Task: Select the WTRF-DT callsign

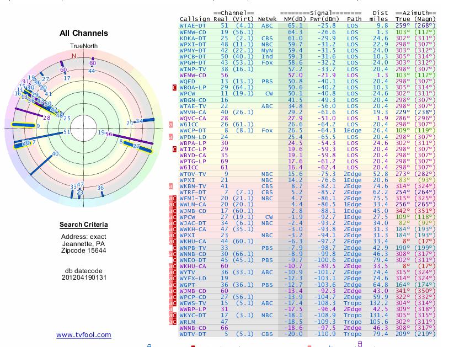Action: click(193, 193)
